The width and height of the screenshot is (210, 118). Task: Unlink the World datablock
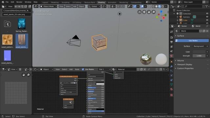pyautogui.click(x=207, y=31)
